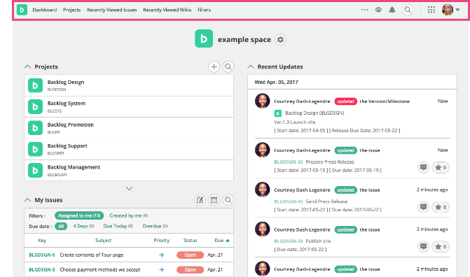This screenshot has width=470, height=277.
Task: Click the Backlog Design project icon
Action: pyautogui.click(x=35, y=85)
